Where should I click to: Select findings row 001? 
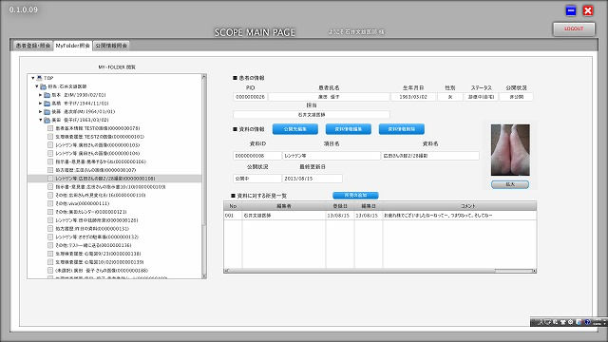coord(380,216)
